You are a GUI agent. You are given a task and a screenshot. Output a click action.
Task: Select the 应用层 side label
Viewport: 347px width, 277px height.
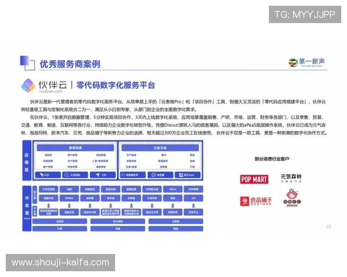(27, 160)
